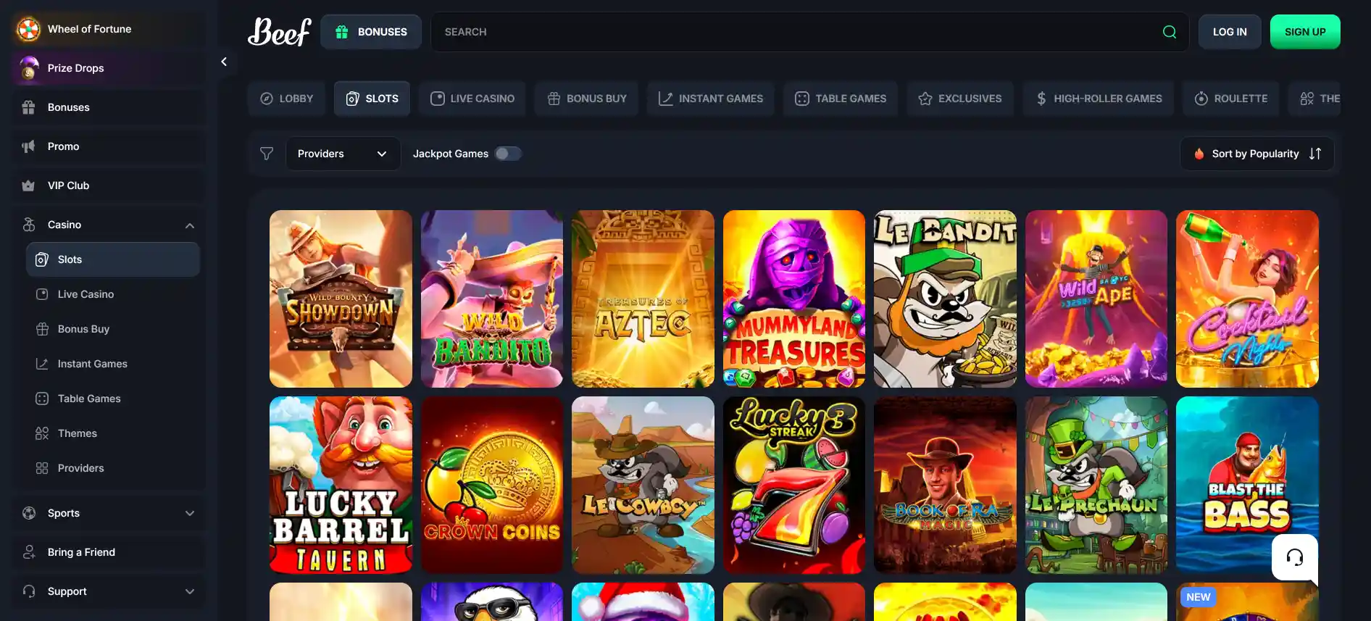
Task: Expand the Sports section
Action: click(x=109, y=513)
